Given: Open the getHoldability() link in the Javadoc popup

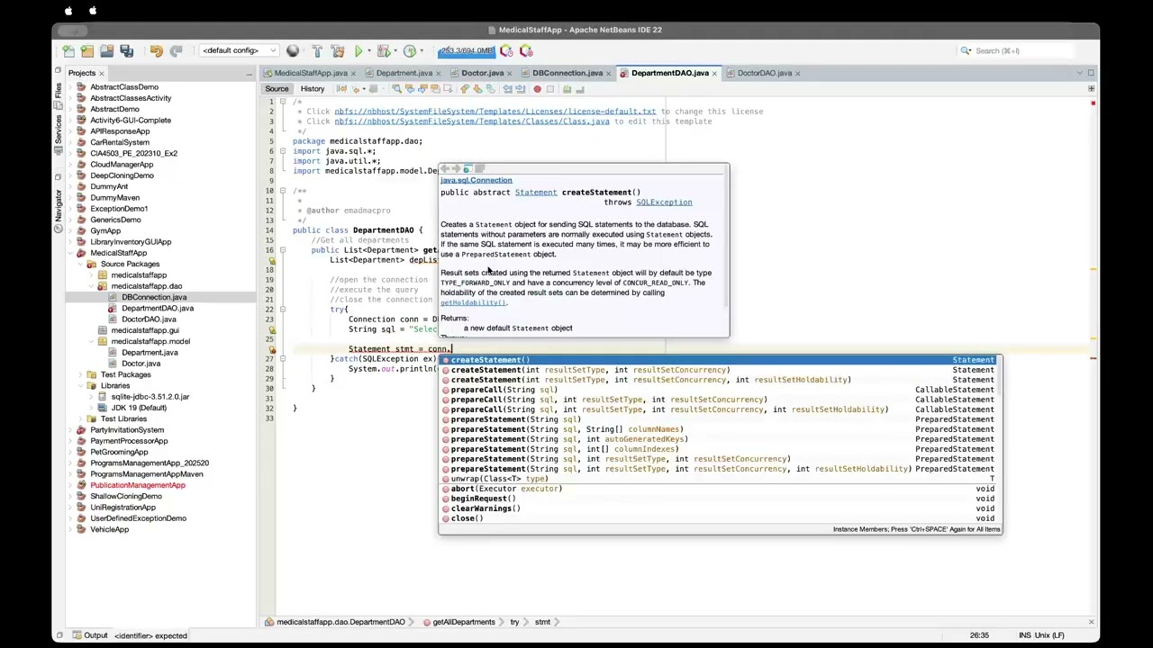Looking at the screenshot, I should coord(473,303).
